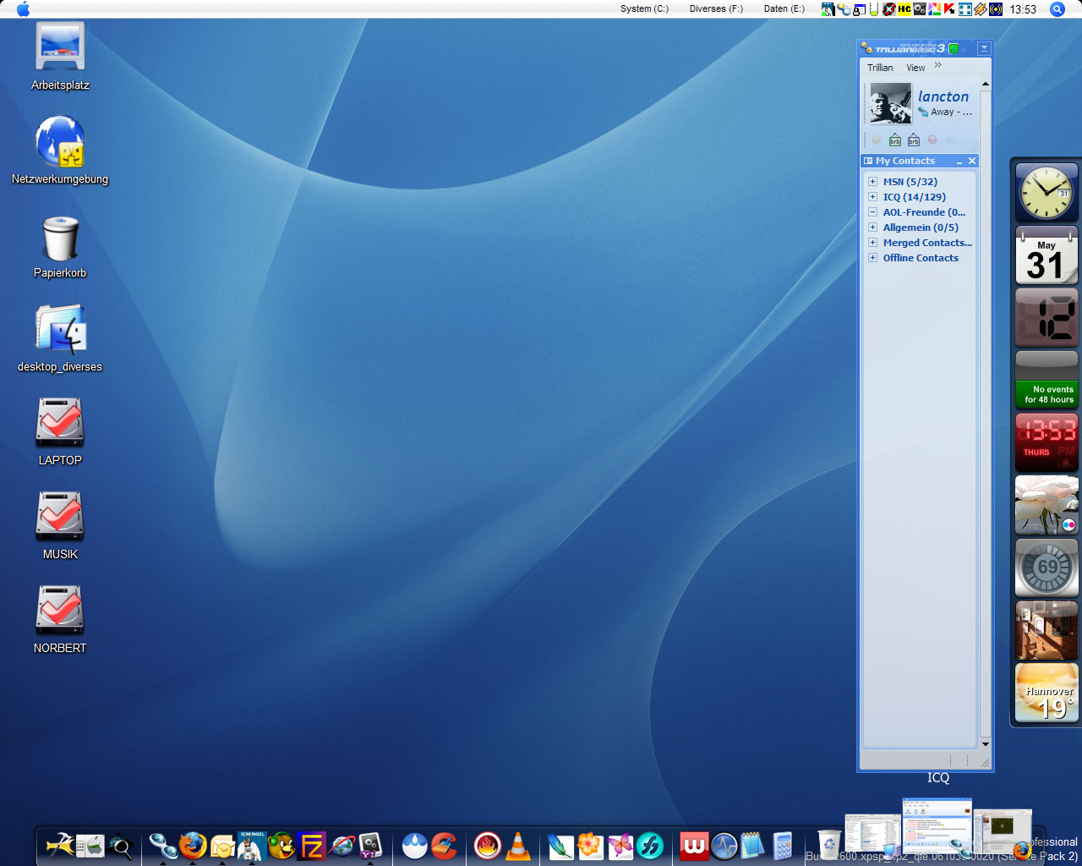Open the Arbeitsplatz desktop icon
This screenshot has height=866, width=1082.
point(60,47)
